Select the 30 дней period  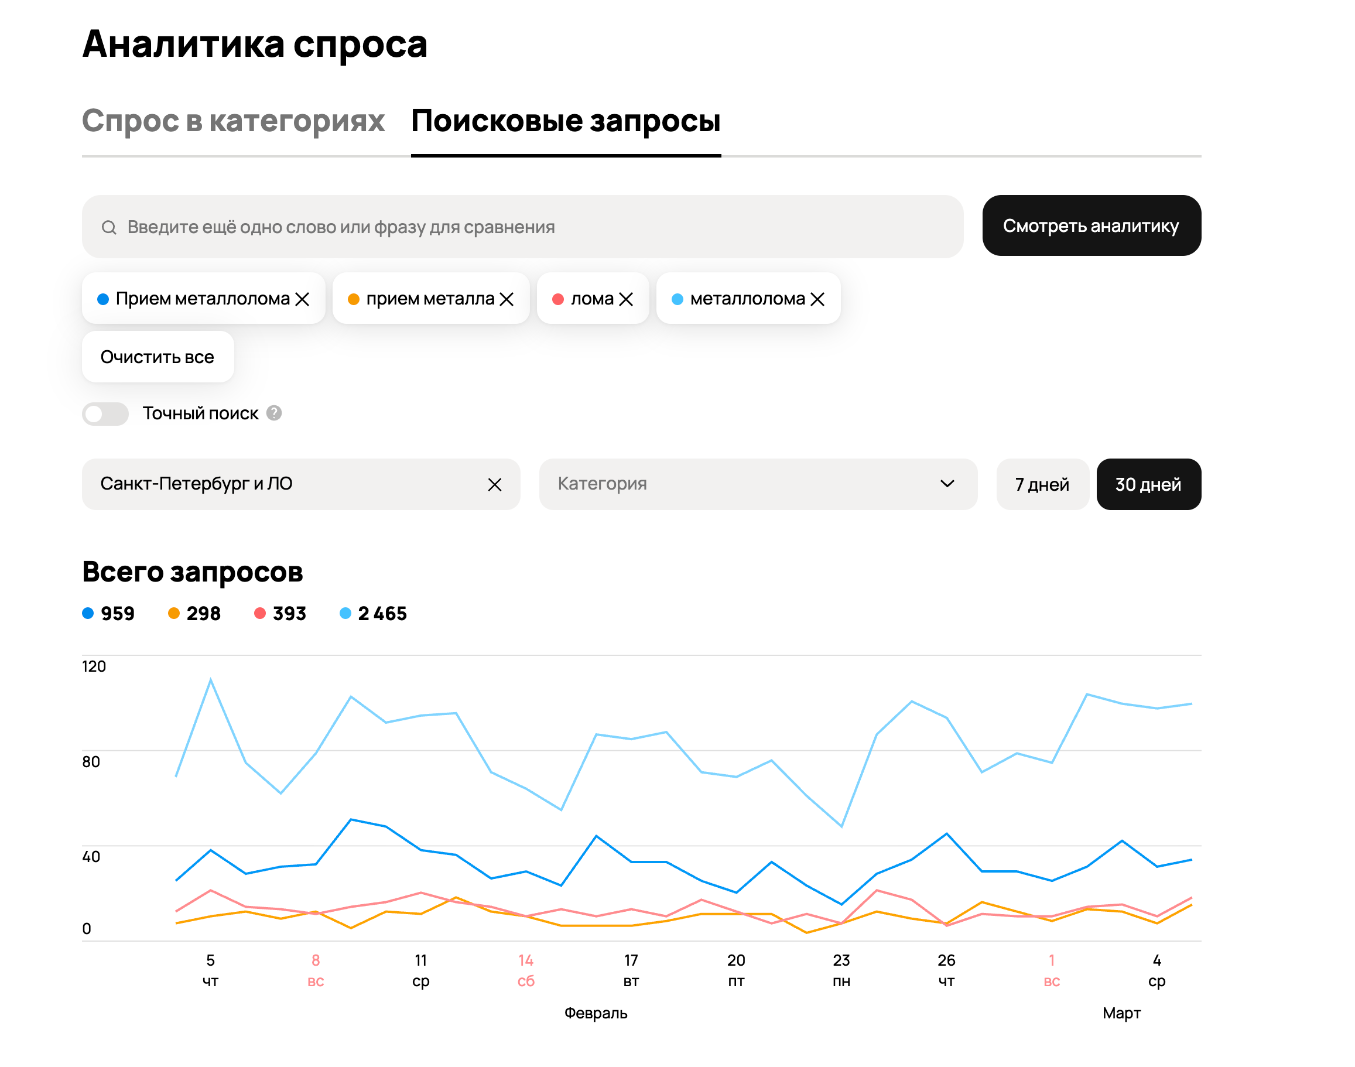(x=1148, y=485)
